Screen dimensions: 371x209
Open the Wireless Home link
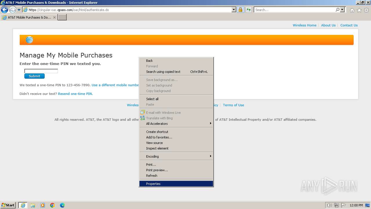tap(305, 25)
